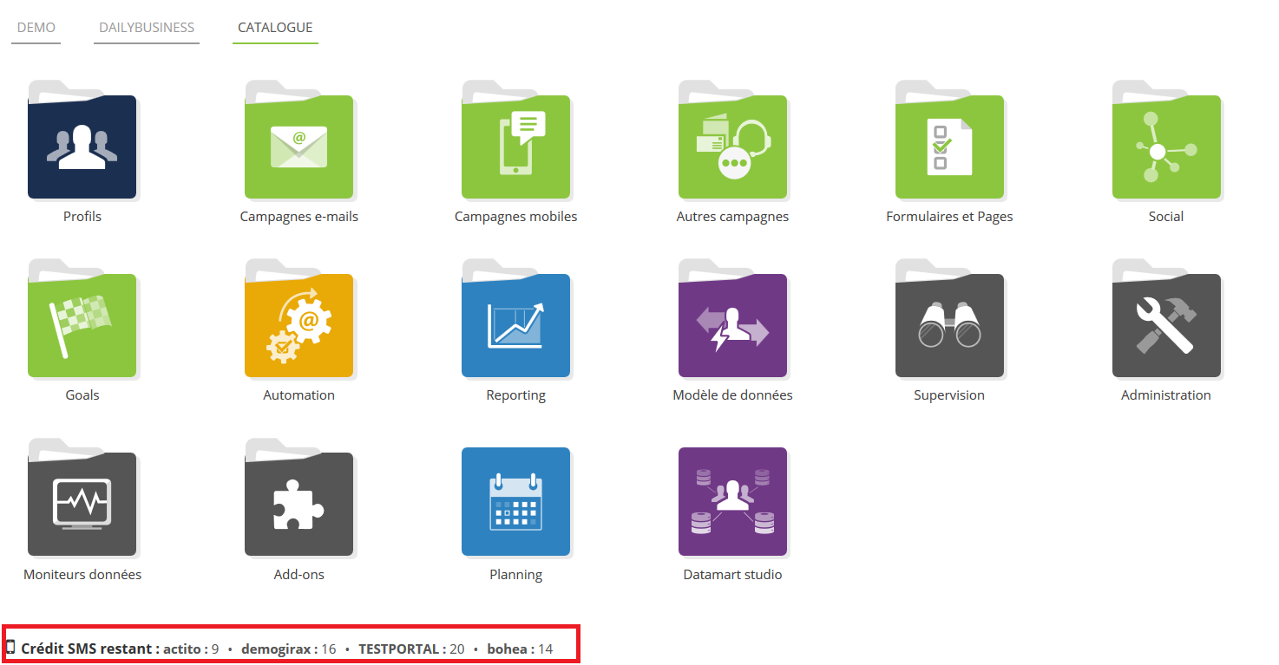Click the Crédit SMS restant label
Screen dimensions: 1279x665
tap(90, 649)
